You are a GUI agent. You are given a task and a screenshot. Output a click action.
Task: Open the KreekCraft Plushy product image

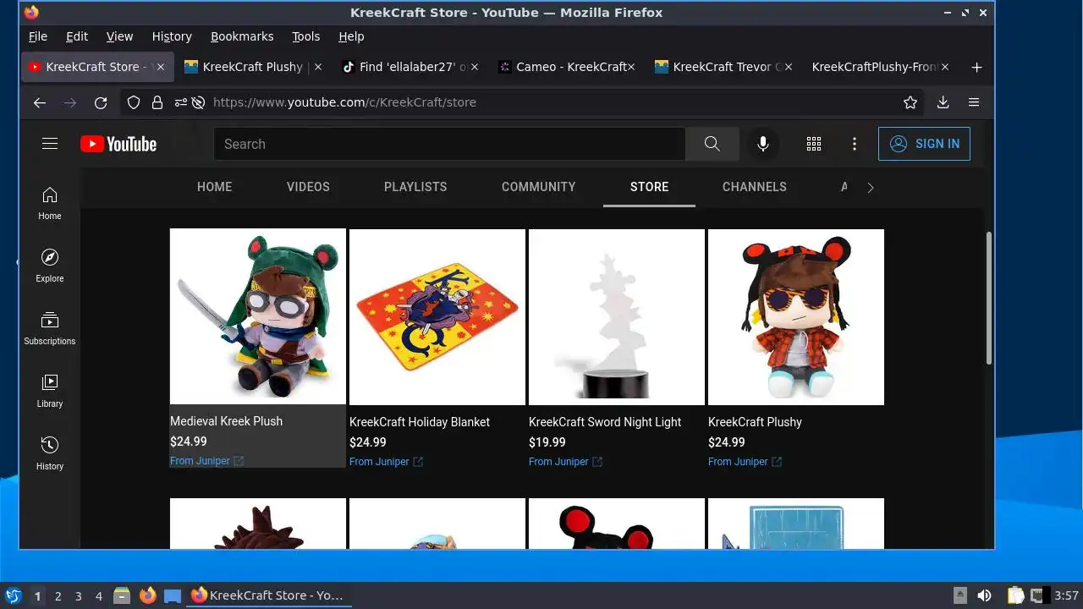tap(796, 317)
